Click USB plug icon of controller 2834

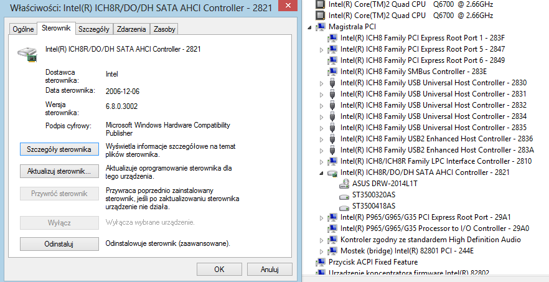pos(332,116)
